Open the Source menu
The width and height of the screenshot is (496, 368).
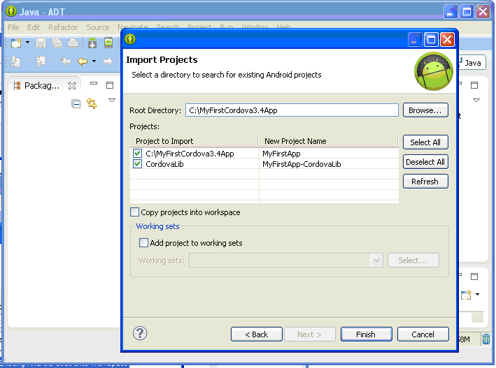[x=98, y=27]
